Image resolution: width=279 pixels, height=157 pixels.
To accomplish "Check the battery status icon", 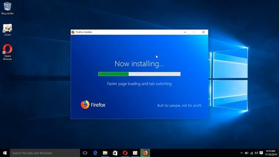I will [x=246, y=153].
